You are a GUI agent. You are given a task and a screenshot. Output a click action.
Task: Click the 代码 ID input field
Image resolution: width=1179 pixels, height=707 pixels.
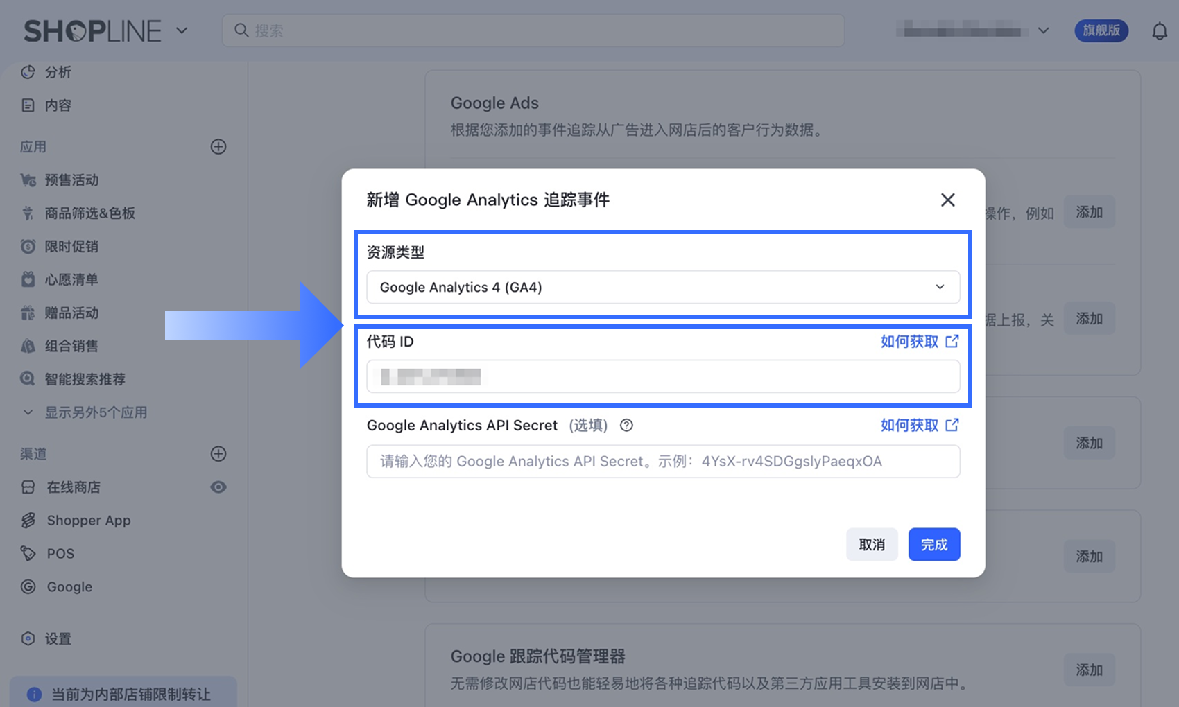(x=663, y=376)
